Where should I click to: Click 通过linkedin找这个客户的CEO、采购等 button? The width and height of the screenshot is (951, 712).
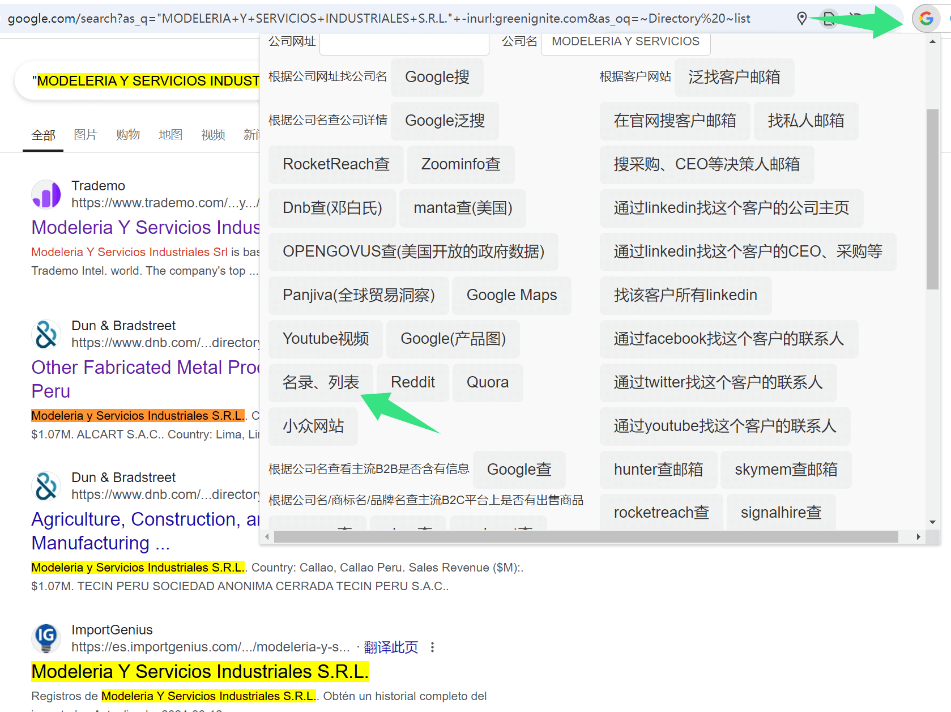(x=748, y=251)
